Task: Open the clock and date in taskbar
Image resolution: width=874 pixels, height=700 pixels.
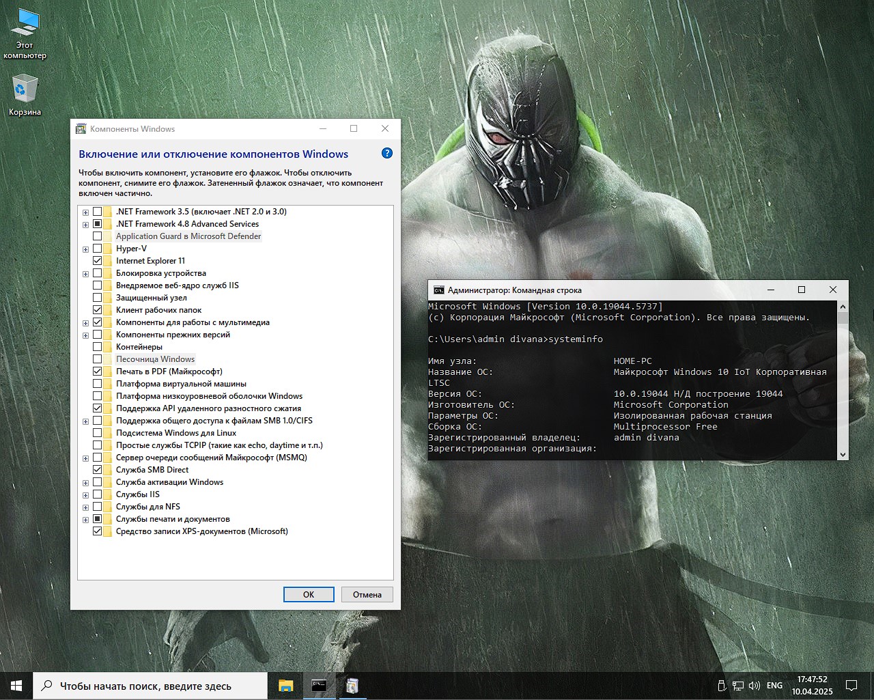Action: pos(813,686)
